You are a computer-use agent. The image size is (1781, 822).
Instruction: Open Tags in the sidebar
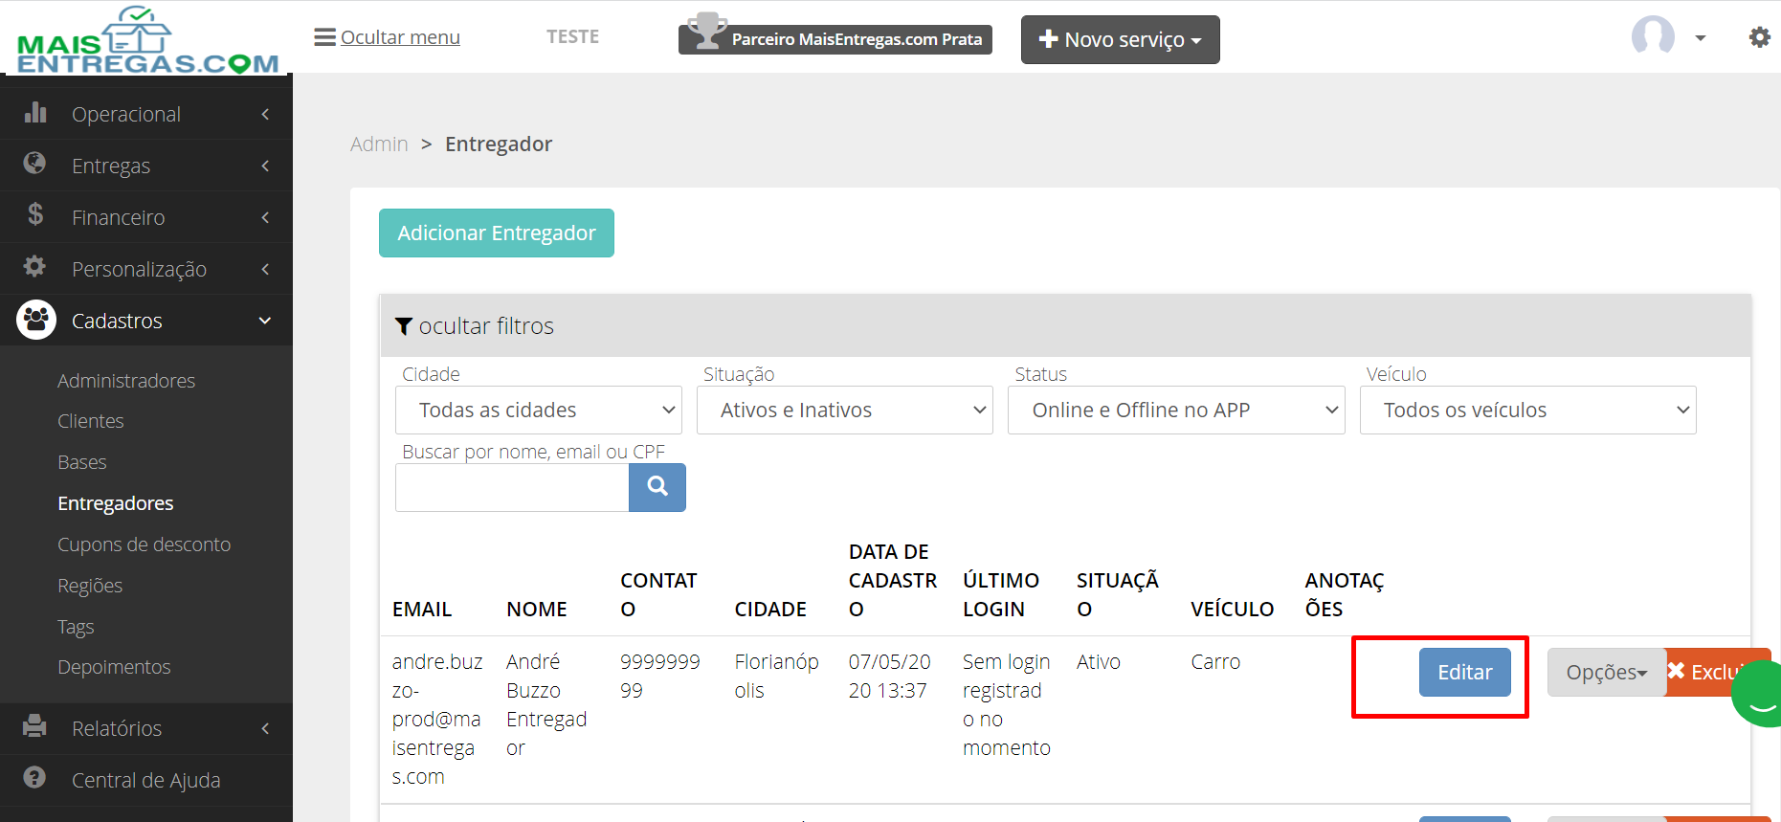76,627
